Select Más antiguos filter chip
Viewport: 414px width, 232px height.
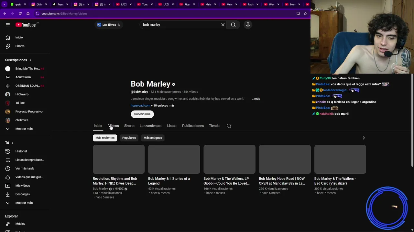click(x=153, y=138)
